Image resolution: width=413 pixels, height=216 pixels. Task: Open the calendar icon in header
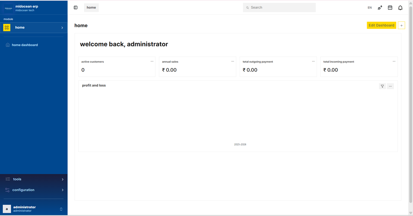(390, 8)
